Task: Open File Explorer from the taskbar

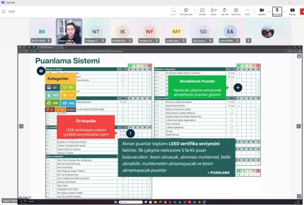Action: [x=155, y=202]
